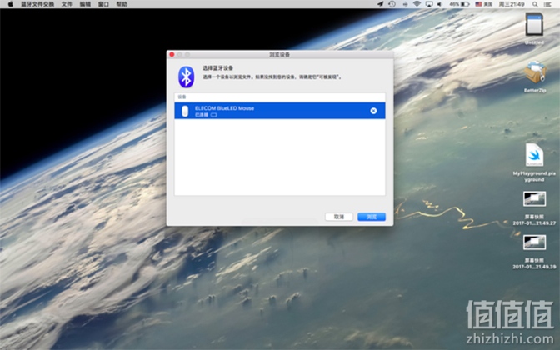Open the battery status showing 46%
Screen dimensions: 560x350
point(459,4)
